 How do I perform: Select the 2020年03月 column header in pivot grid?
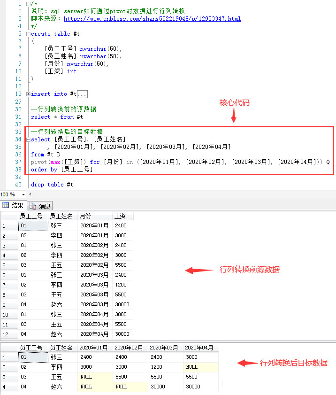(x=166, y=348)
